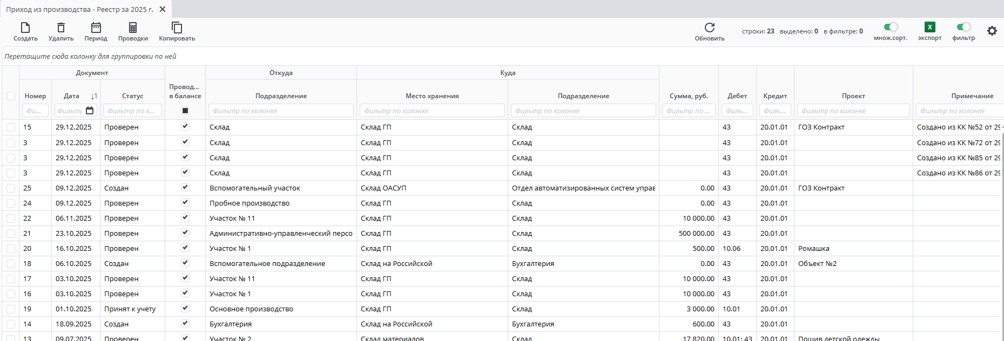Screen dimensions: 1004x341
Task: Check the select-all rows header checkbox
Action: pyautogui.click(x=11, y=96)
